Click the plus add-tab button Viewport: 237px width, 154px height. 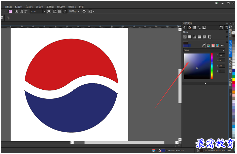(8, 18)
